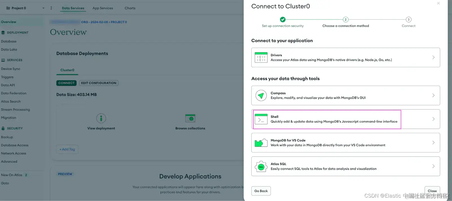Open the Drivers binary code icon

261,57
